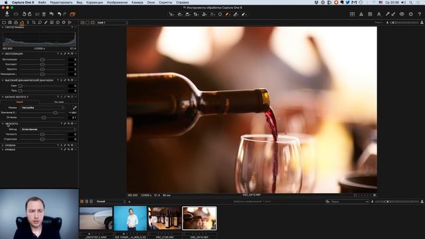Open the Clarity method dropdown

pos(48,129)
